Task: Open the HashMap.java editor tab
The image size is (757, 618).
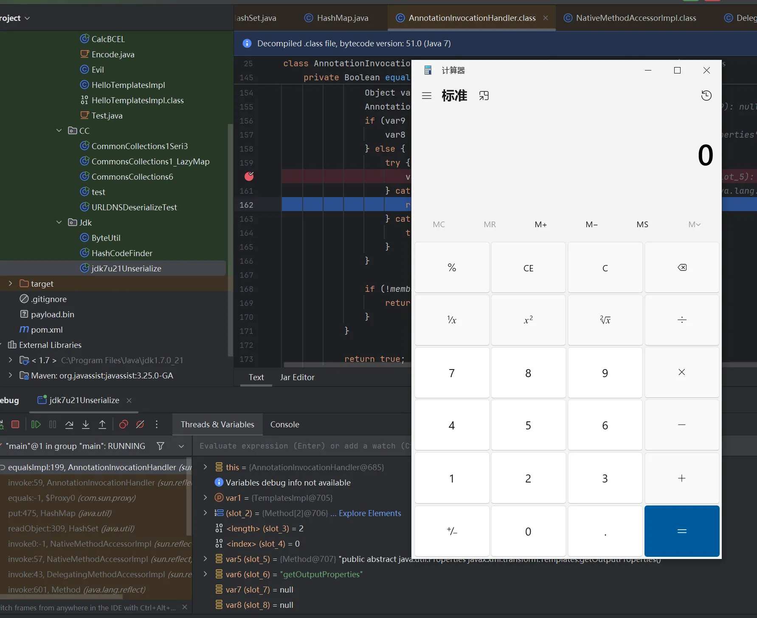Action: [x=342, y=18]
